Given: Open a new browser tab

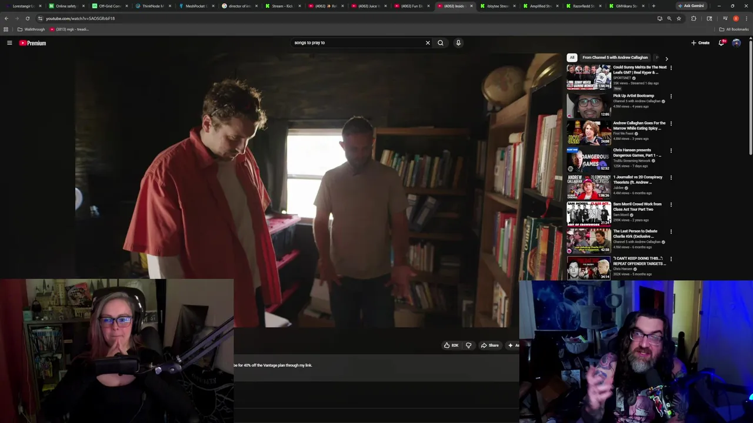Looking at the screenshot, I should coord(654,6).
